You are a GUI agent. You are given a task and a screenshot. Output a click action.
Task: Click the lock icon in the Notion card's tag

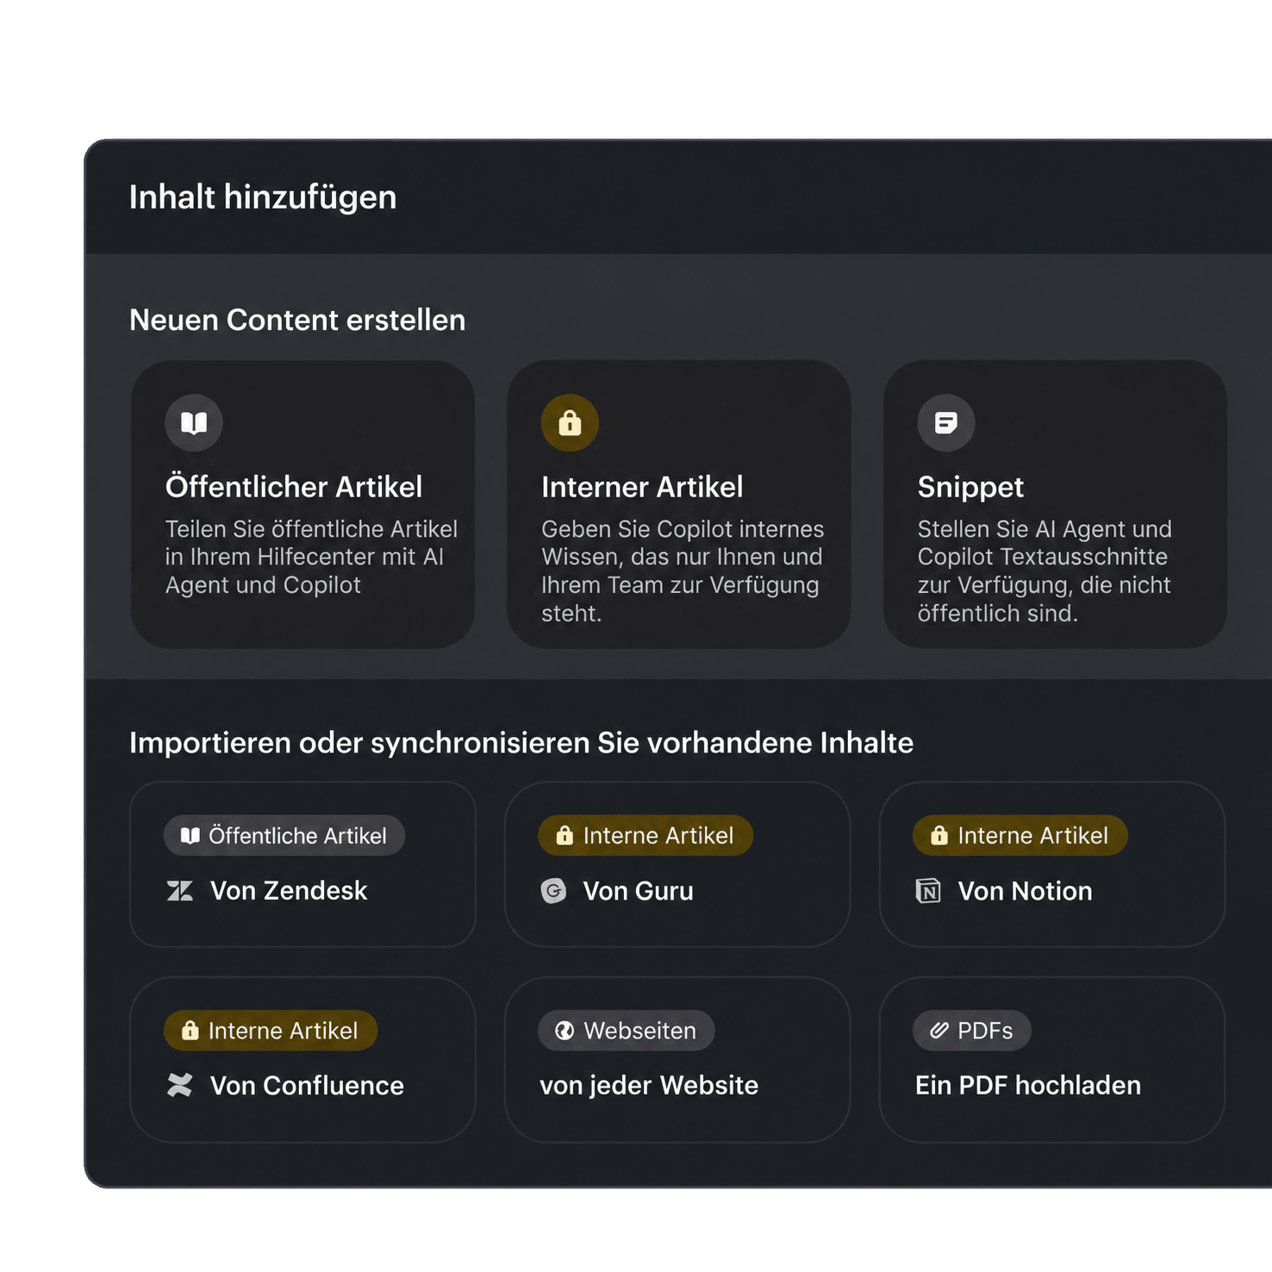(939, 835)
